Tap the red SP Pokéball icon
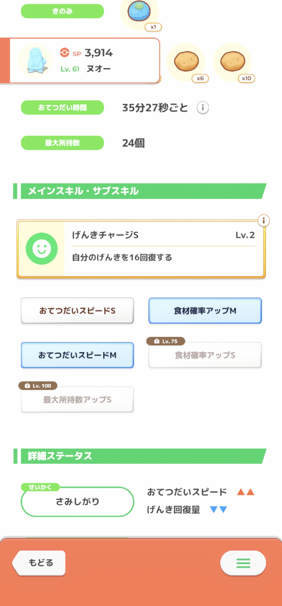 (64, 53)
